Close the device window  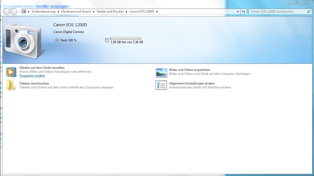pos(306,2)
